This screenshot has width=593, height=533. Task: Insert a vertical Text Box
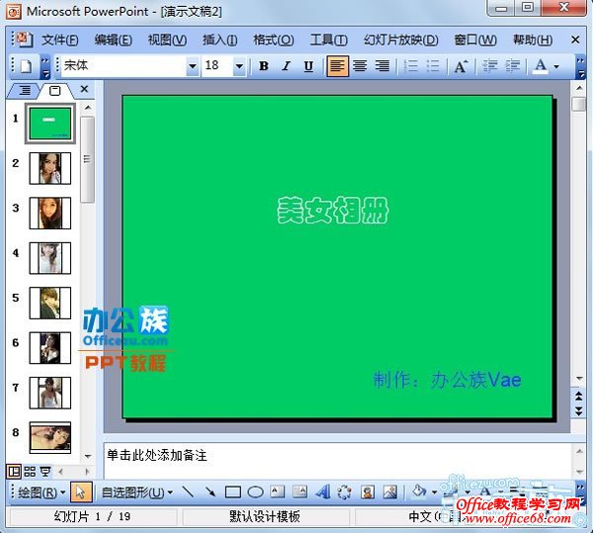click(299, 492)
